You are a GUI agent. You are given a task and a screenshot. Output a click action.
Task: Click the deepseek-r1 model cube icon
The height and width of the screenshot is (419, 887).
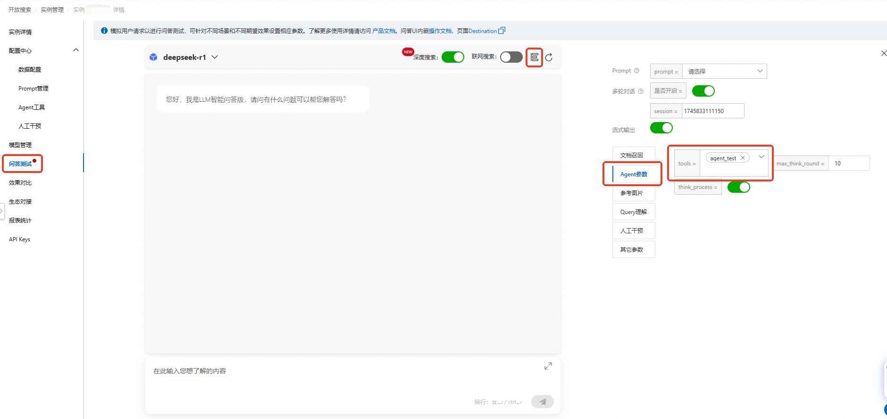[153, 57]
